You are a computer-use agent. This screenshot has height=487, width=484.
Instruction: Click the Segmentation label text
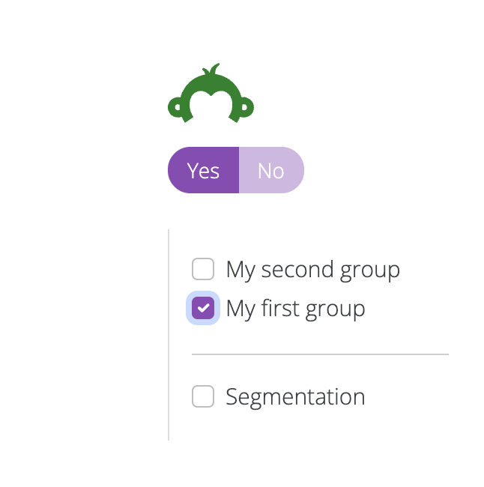coord(295,396)
